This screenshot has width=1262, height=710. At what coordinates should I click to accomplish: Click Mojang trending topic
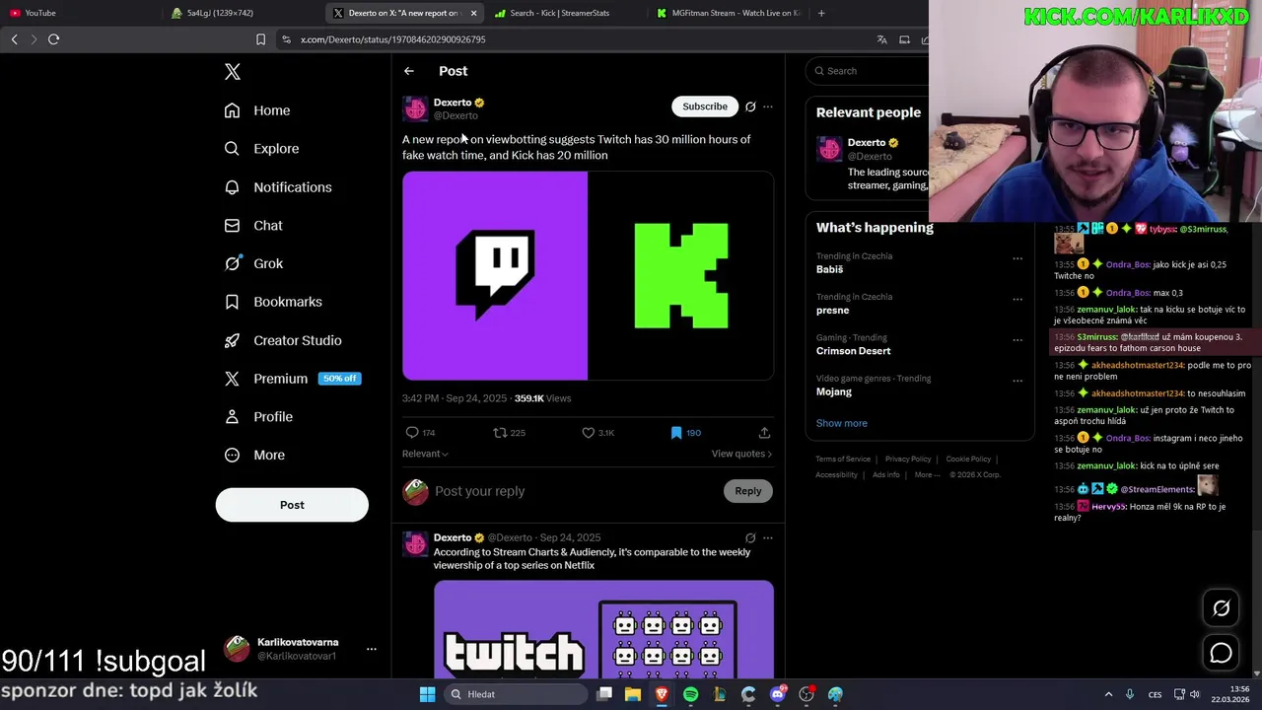[x=834, y=391]
